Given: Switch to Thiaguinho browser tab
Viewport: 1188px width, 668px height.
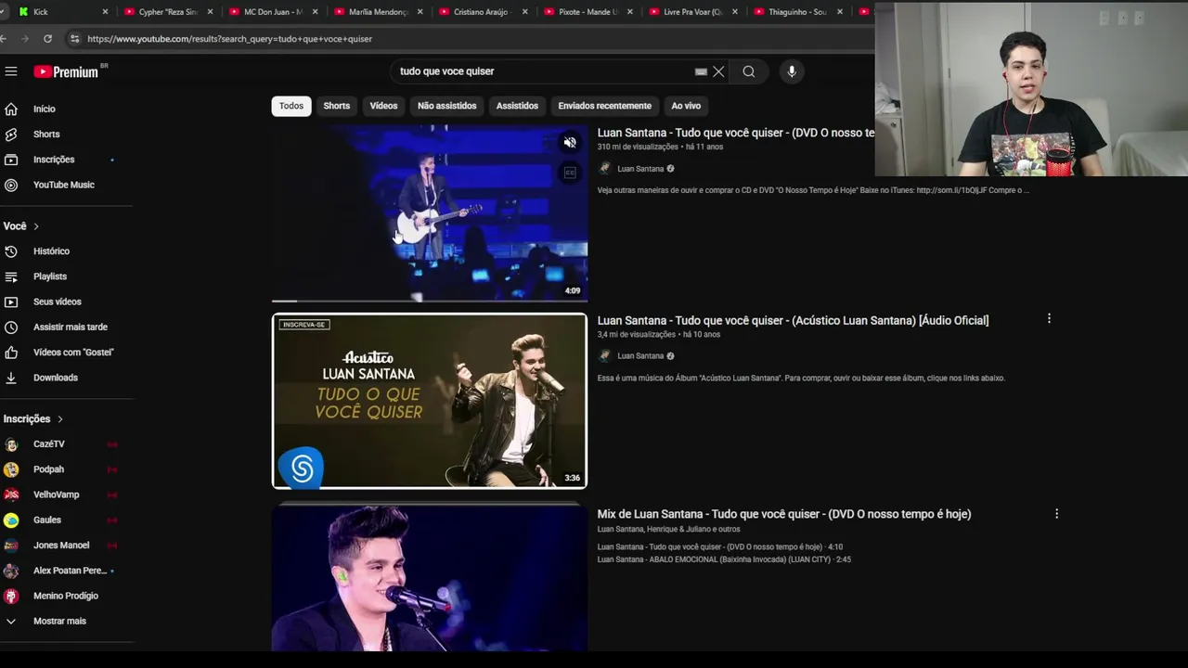Looking at the screenshot, I should click(x=796, y=12).
